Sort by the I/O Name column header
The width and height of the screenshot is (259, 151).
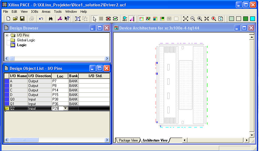(x=18, y=76)
